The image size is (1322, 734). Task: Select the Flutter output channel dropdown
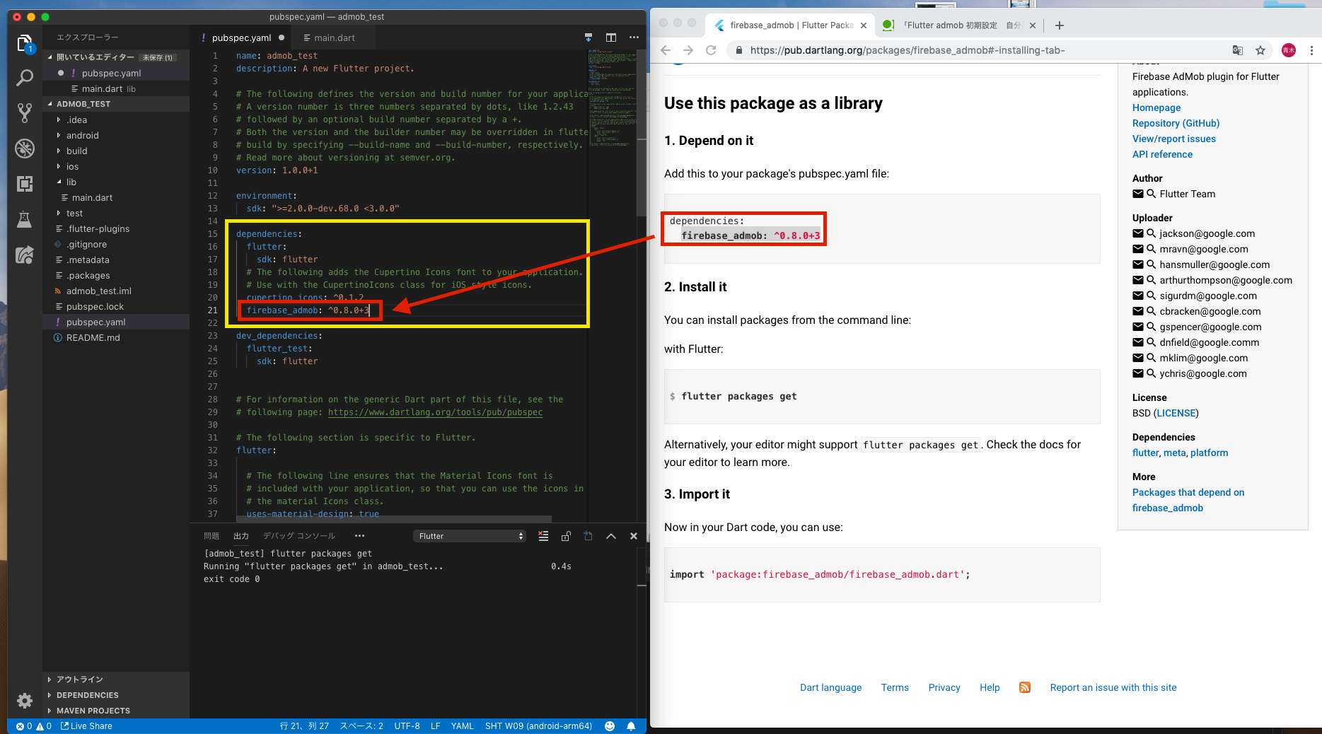coord(470,536)
